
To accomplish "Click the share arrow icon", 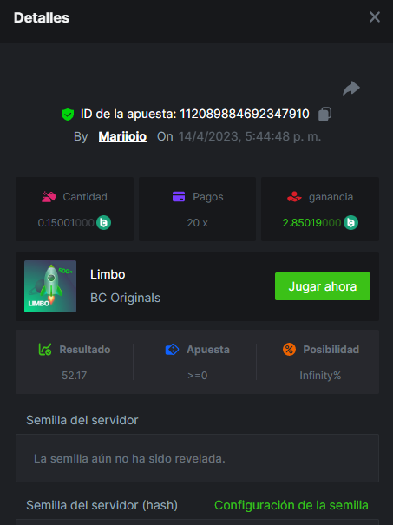I will click(351, 89).
